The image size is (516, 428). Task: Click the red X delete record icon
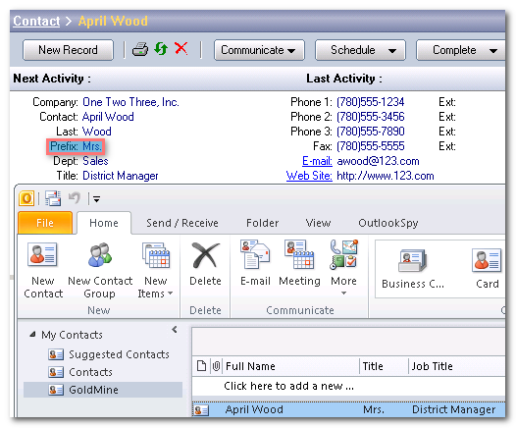click(181, 48)
